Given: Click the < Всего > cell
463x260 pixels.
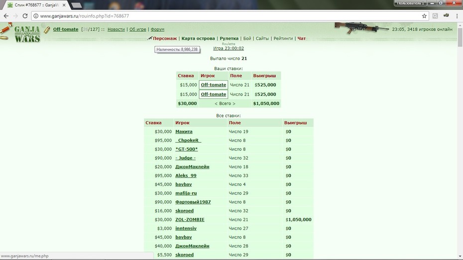Looking at the screenshot, I should [x=225, y=103].
